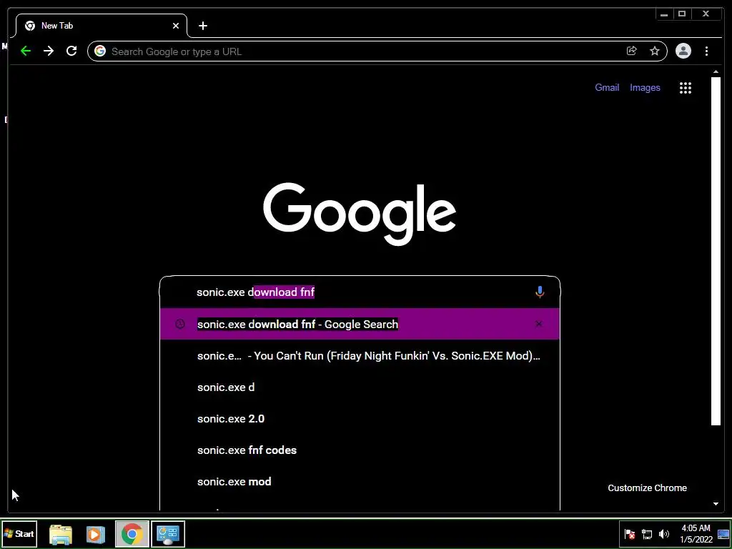Launch Windows Media Player from taskbar
Image resolution: width=732 pixels, height=549 pixels.
pyautogui.click(x=95, y=534)
